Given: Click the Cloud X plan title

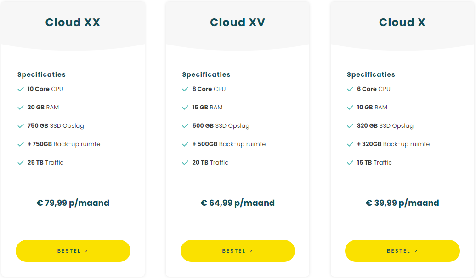Looking at the screenshot, I should point(402,23).
